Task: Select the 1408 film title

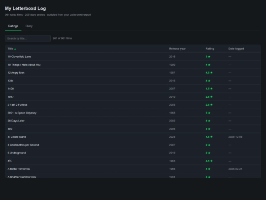Action: [x=11, y=88]
